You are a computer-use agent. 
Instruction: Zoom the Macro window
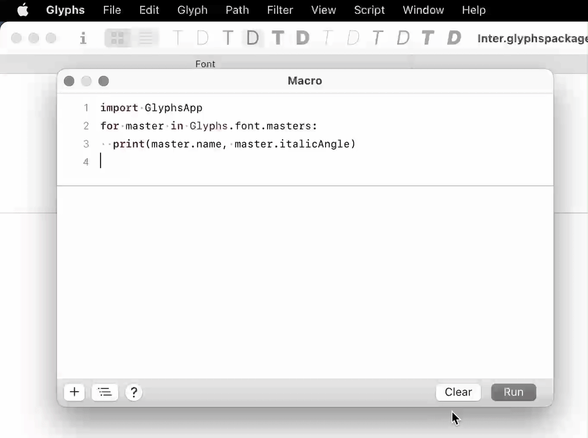point(103,81)
